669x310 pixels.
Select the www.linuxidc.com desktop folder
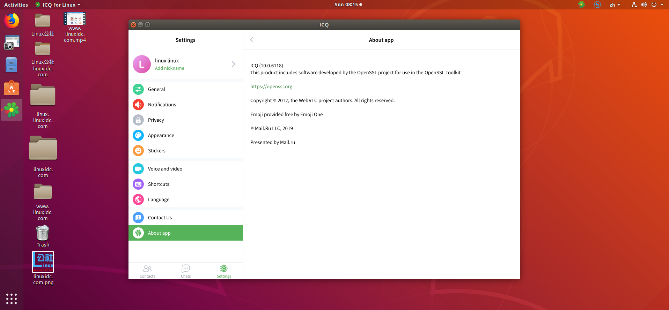click(x=43, y=202)
